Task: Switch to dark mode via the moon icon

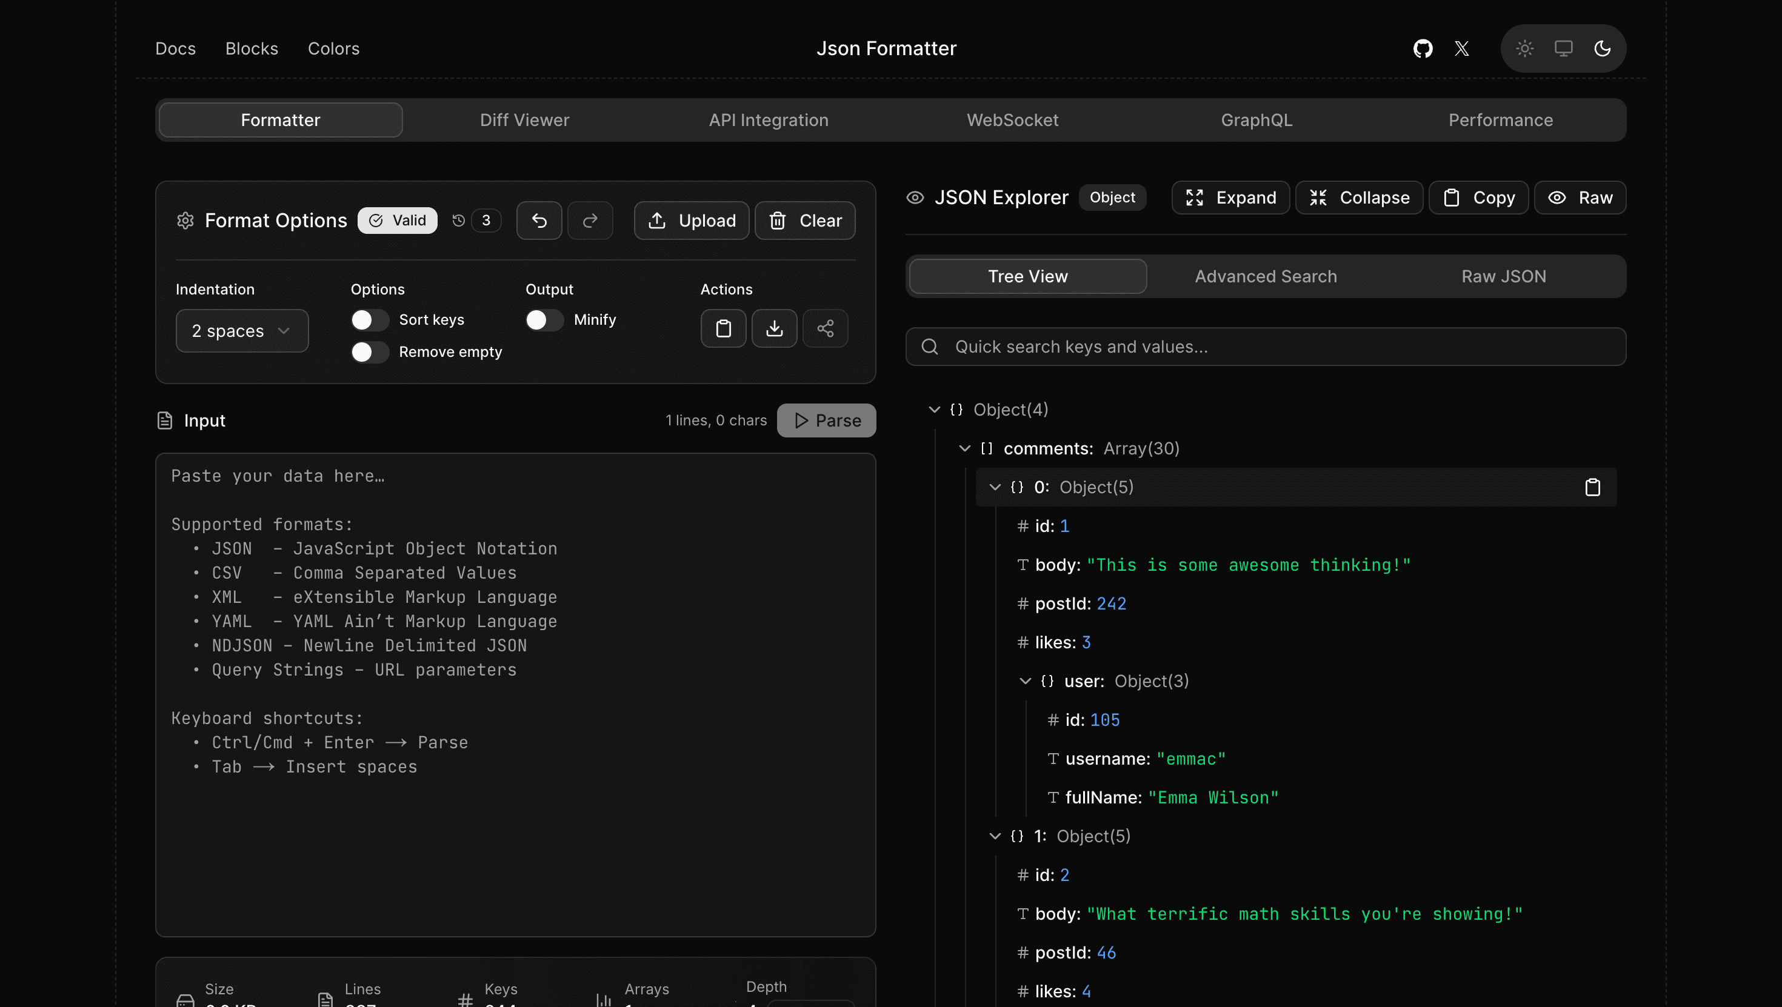Action: tap(1604, 48)
